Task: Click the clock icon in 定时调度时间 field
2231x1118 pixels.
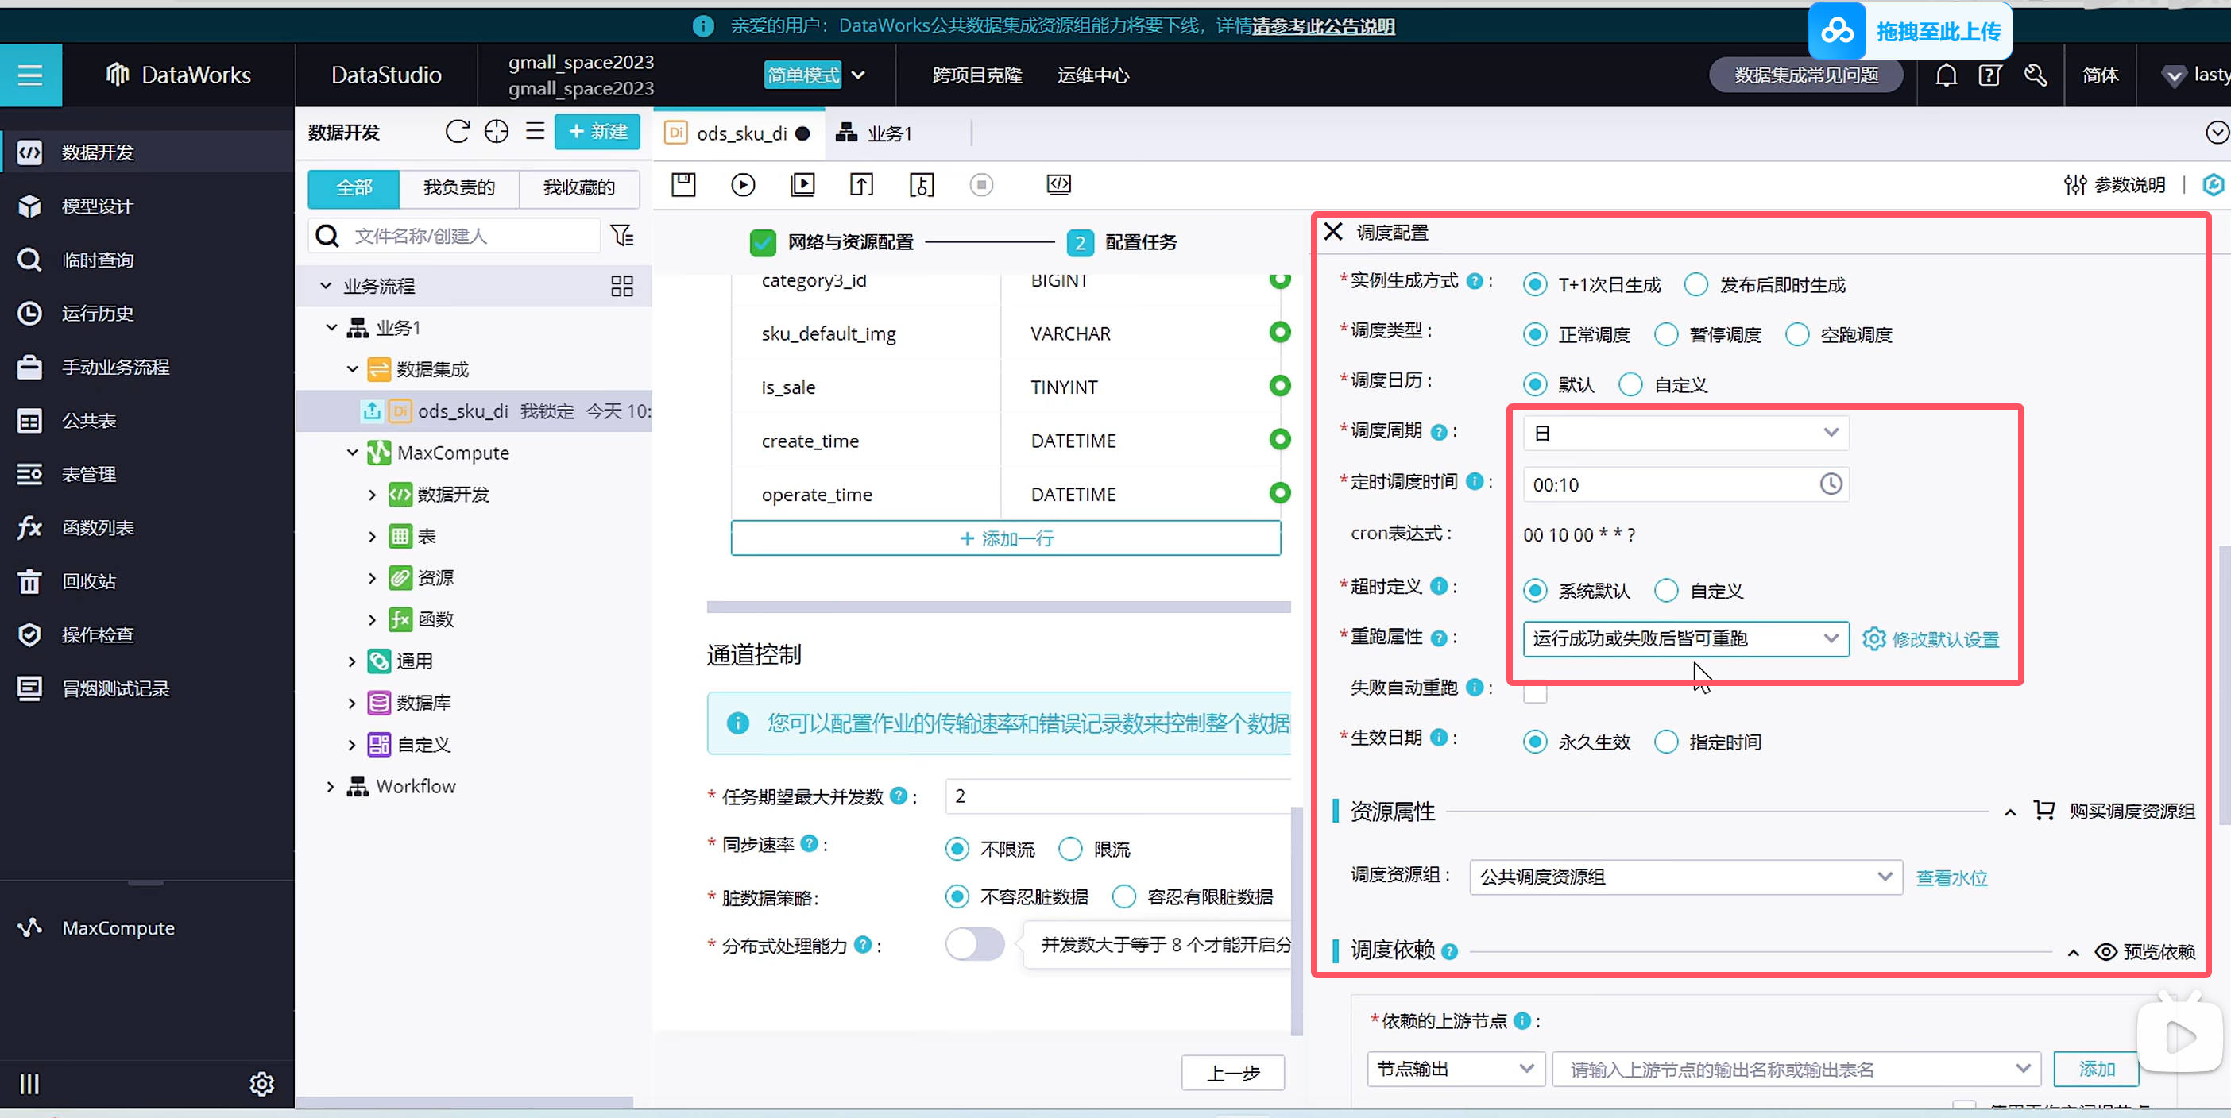Action: [1830, 484]
